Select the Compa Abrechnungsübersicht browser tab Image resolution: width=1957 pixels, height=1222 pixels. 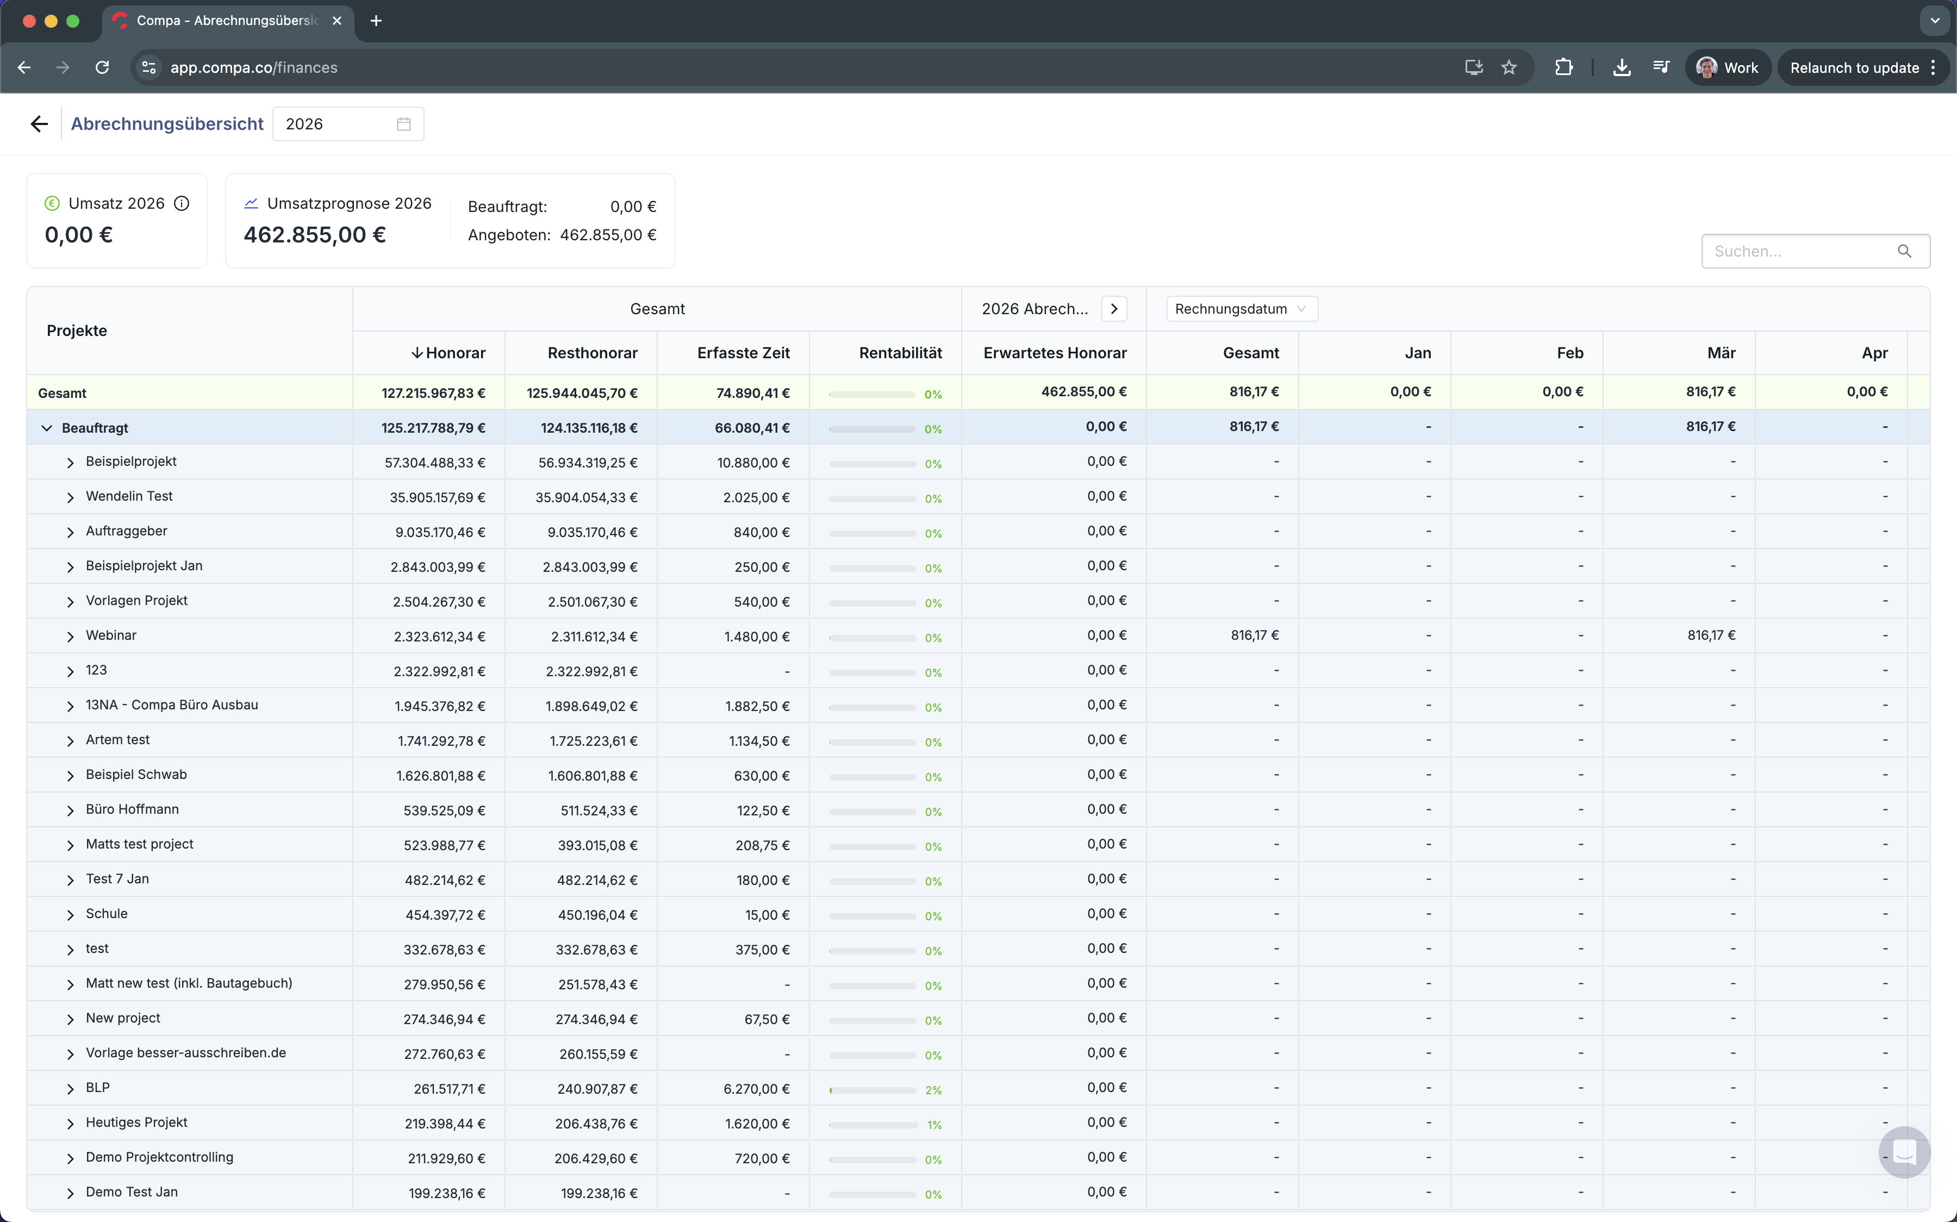click(226, 20)
